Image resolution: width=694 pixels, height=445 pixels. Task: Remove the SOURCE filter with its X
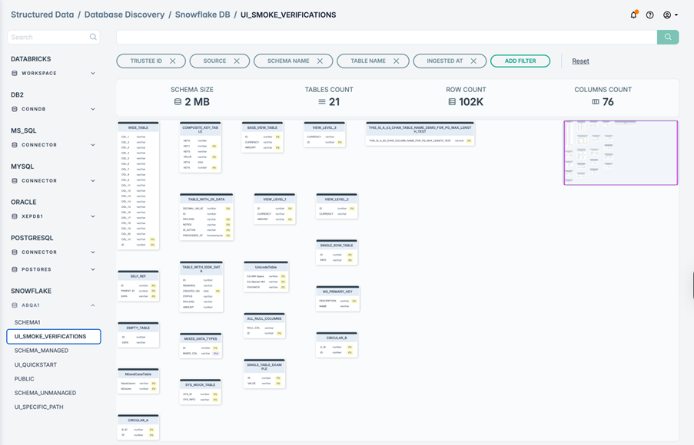tap(237, 61)
